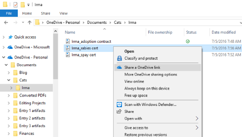
Task: Select OneDrive - Microsoft in navigation pane
Action: pyautogui.click(x=32, y=47)
